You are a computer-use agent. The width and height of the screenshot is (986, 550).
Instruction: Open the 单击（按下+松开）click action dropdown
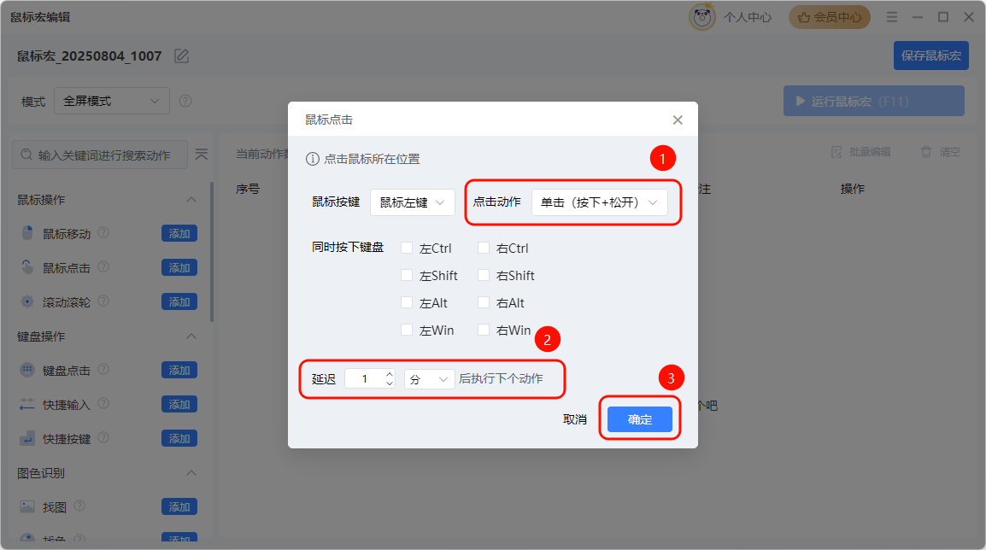point(599,202)
